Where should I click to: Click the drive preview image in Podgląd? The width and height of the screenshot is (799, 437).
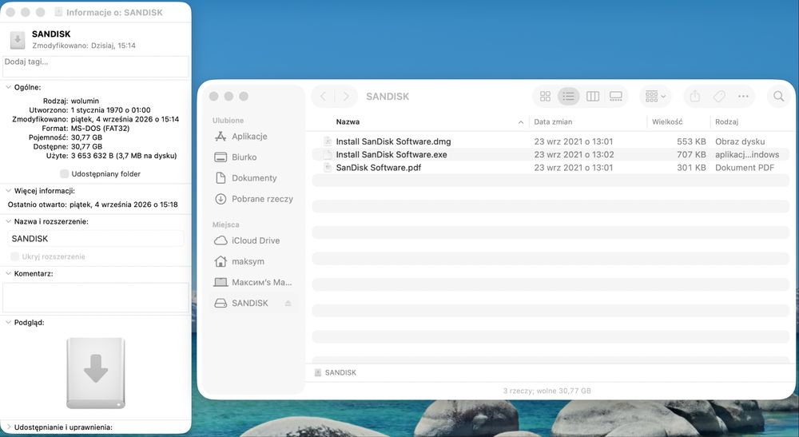[96, 373]
